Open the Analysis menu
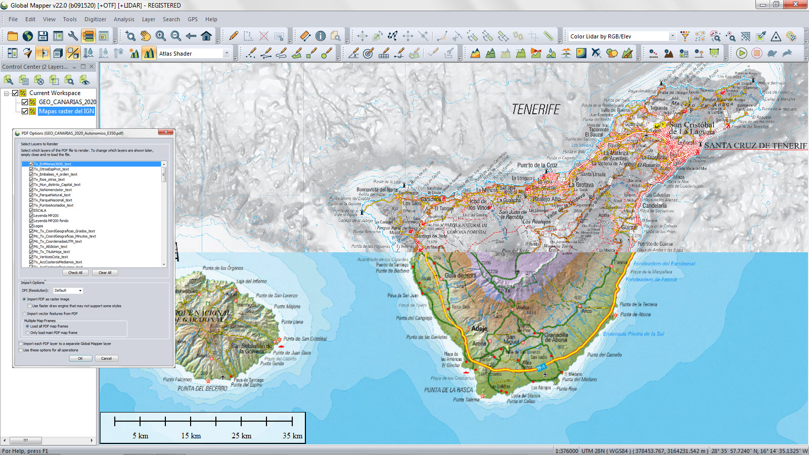 [x=124, y=19]
